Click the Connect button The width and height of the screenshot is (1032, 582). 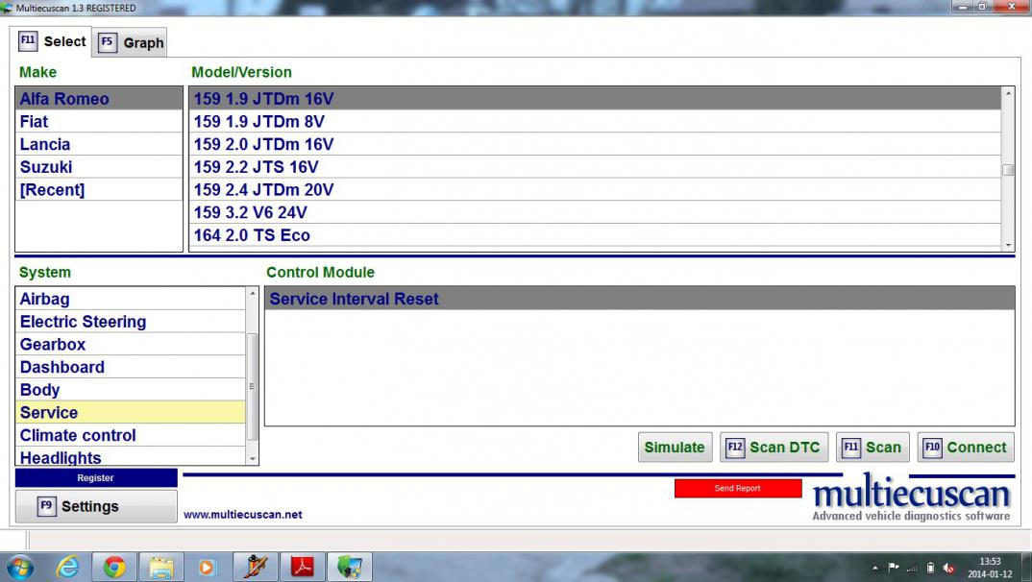pyautogui.click(x=966, y=448)
